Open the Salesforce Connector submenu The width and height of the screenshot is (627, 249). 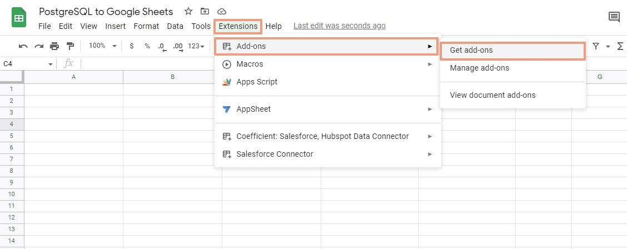click(327, 154)
